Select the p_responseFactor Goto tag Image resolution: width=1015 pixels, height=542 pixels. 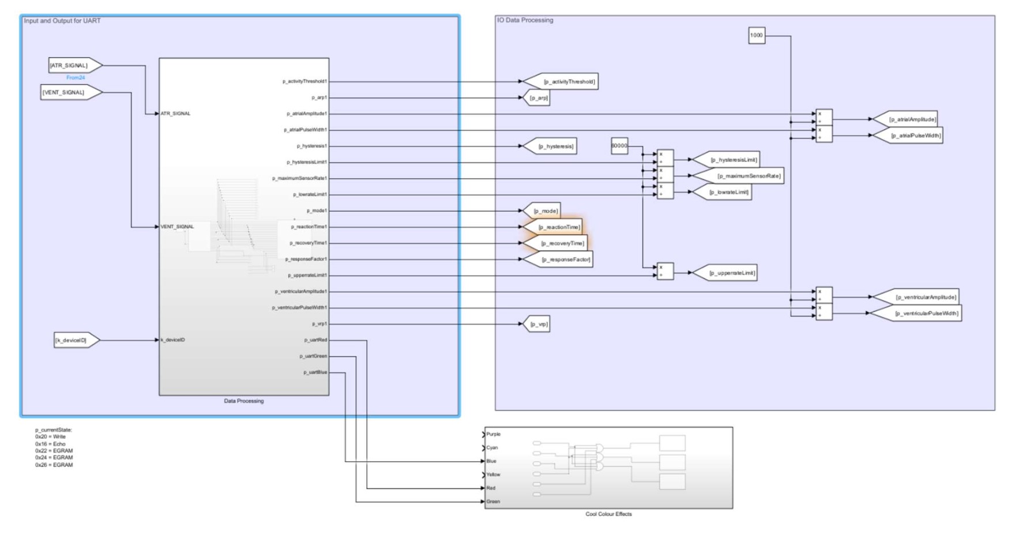(x=557, y=259)
